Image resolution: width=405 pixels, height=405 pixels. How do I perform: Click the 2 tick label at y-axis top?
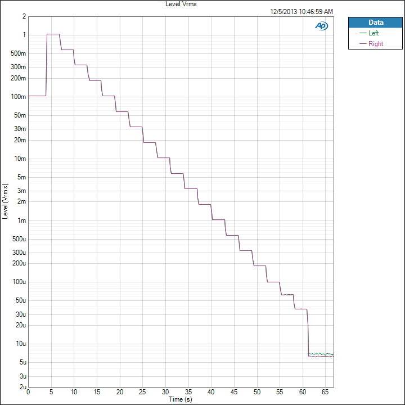click(x=24, y=16)
